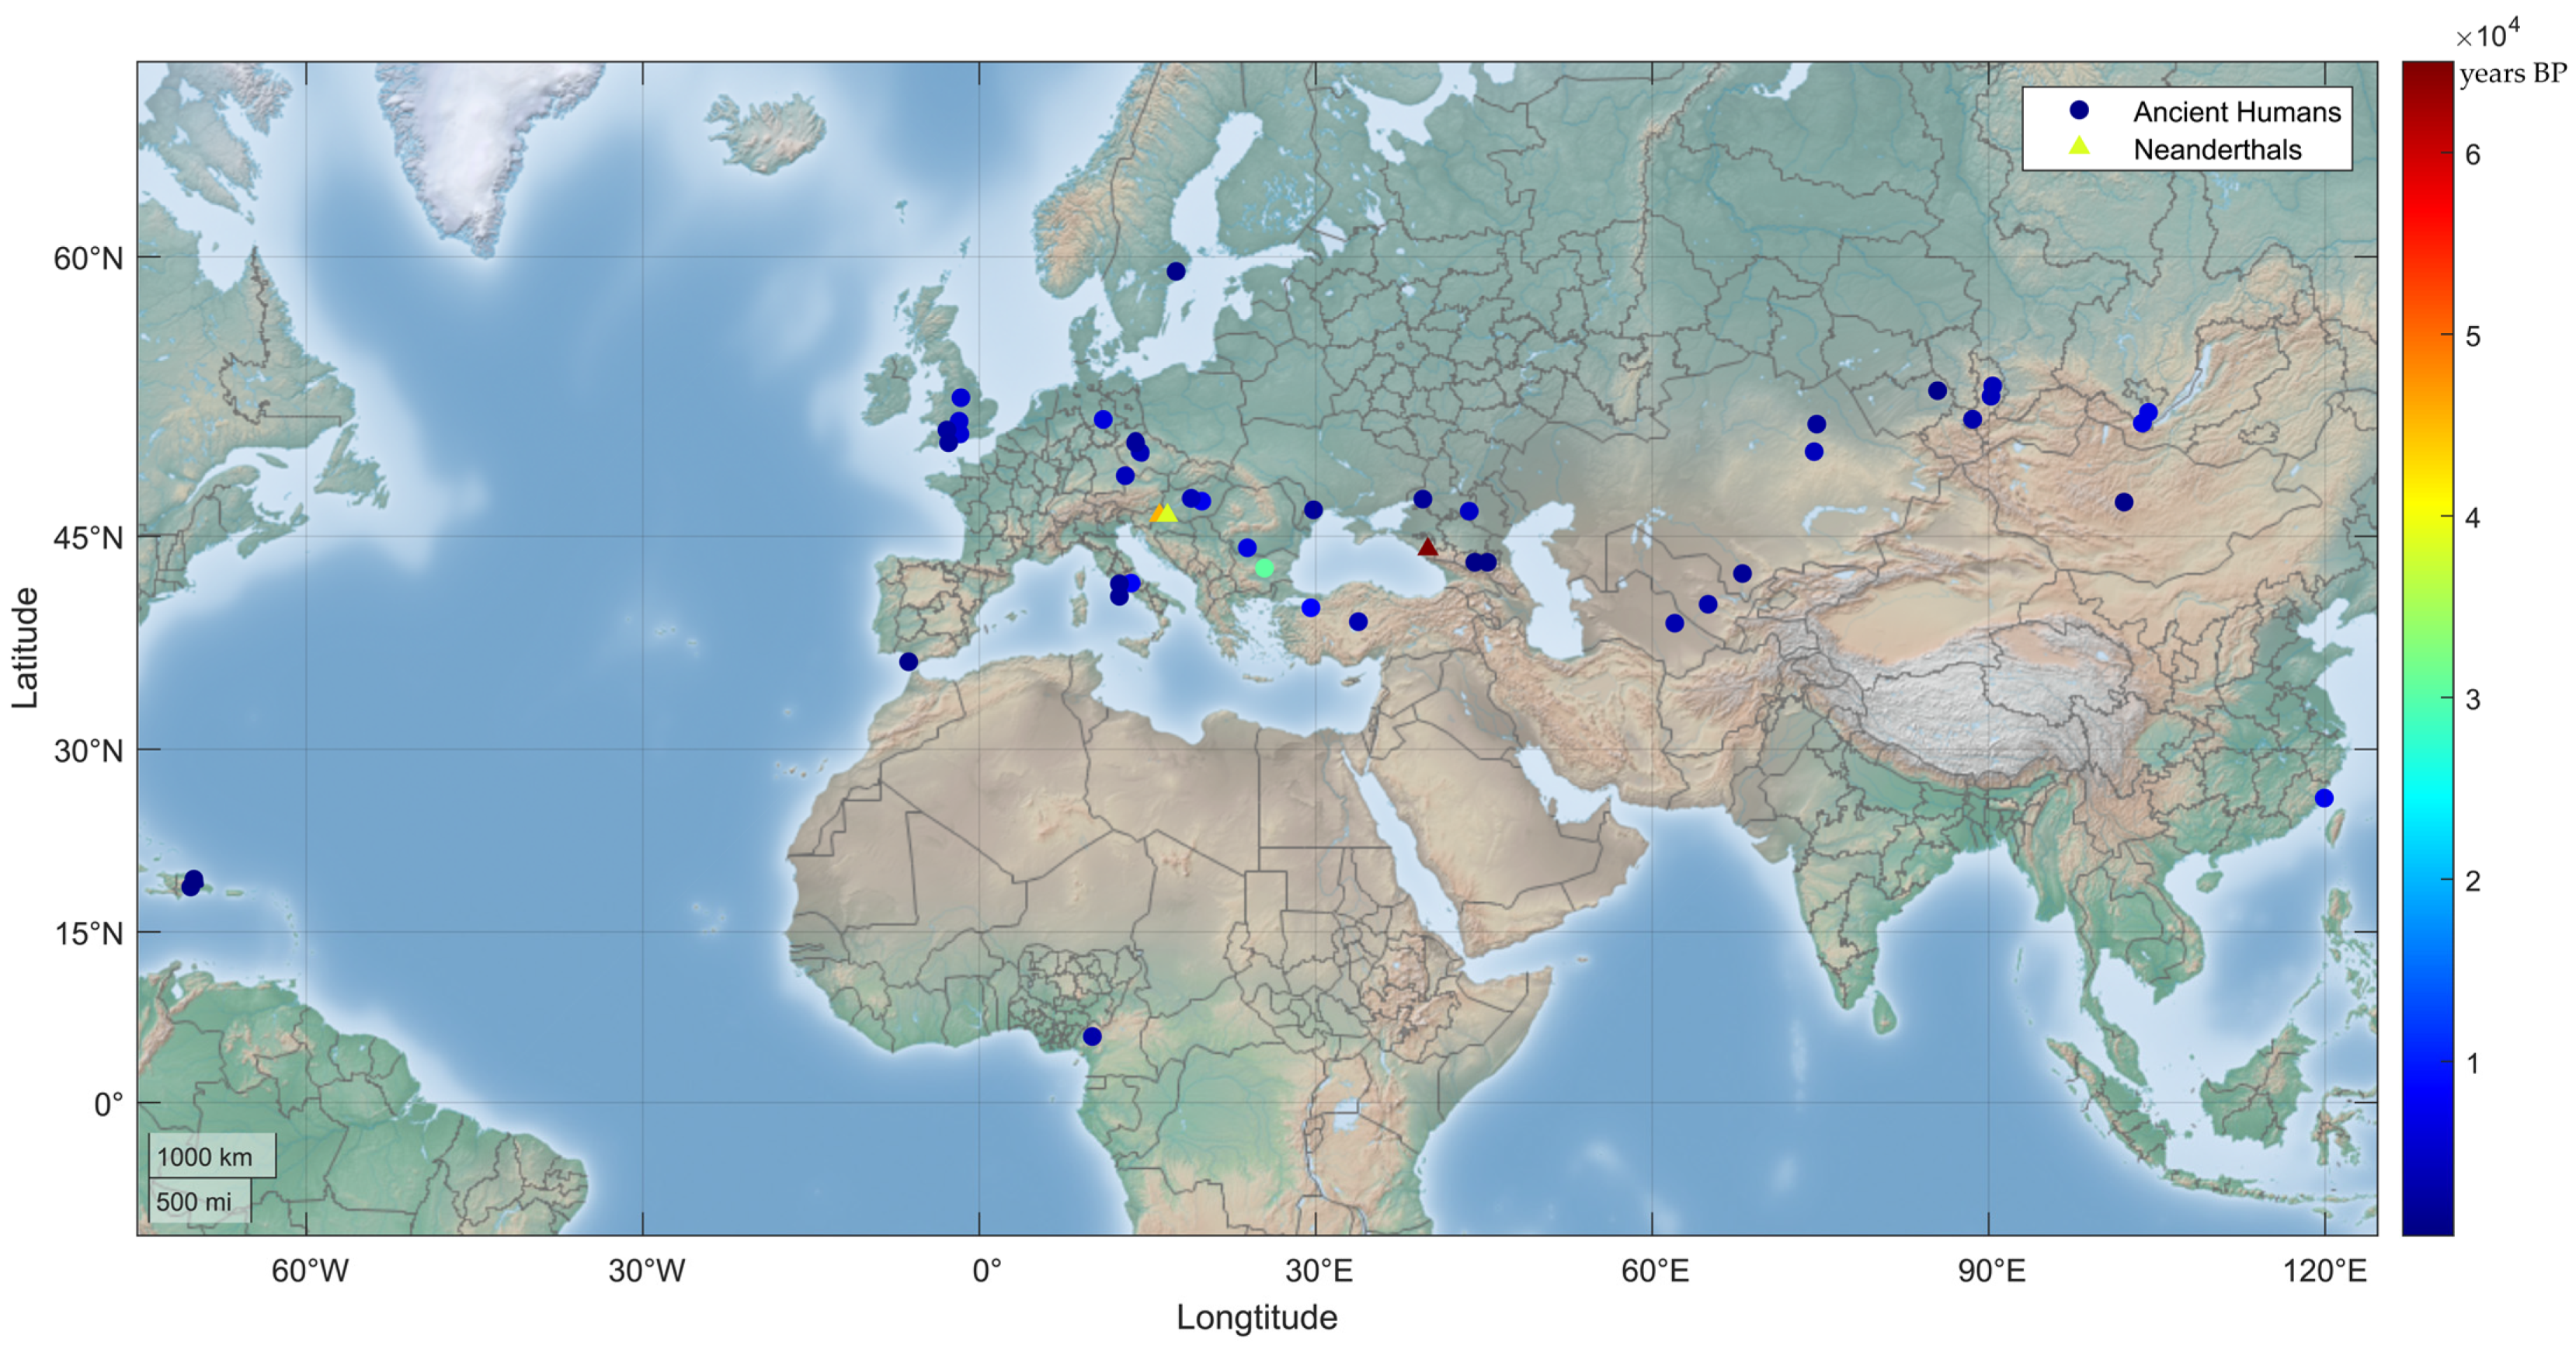Screen dimensions: 2576x1349
Task: Click the Neanderthals legend label
Action: (x=2217, y=150)
